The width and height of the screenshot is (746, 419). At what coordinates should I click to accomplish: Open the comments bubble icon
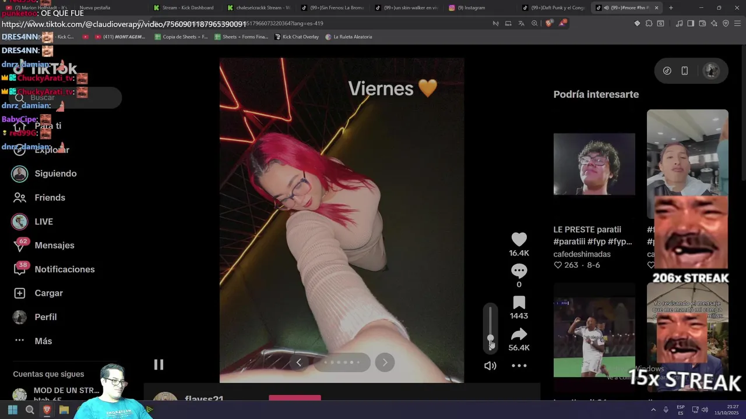pyautogui.click(x=519, y=271)
